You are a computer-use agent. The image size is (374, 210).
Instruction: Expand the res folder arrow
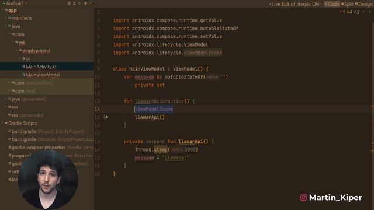pyautogui.click(x=6, y=107)
